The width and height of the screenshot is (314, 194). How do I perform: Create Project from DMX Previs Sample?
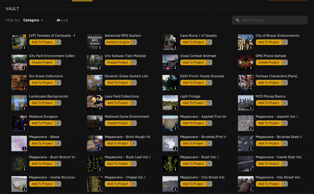pos(269,63)
